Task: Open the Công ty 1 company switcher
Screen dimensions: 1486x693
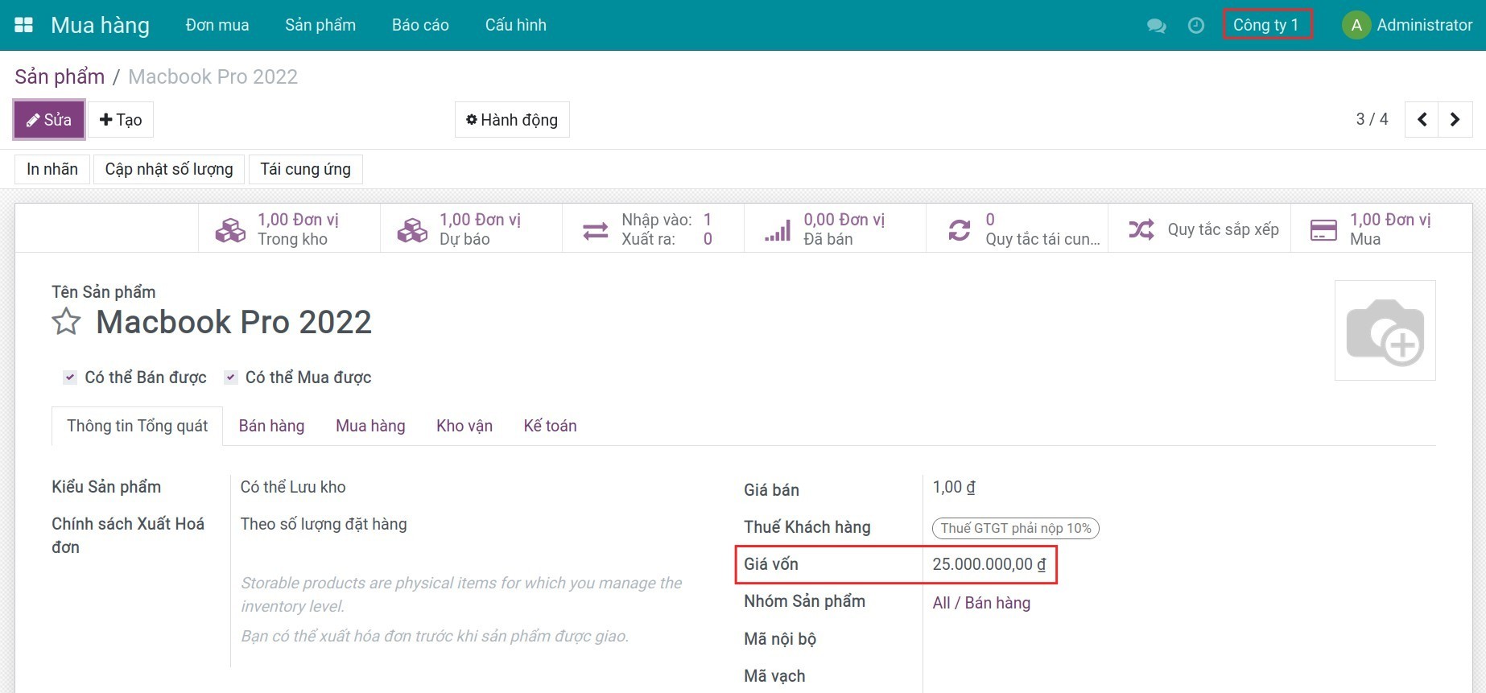Action: 1266,25
